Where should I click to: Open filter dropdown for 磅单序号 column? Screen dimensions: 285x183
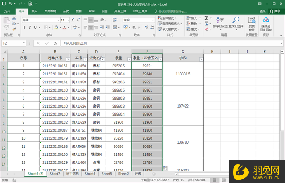68,59
